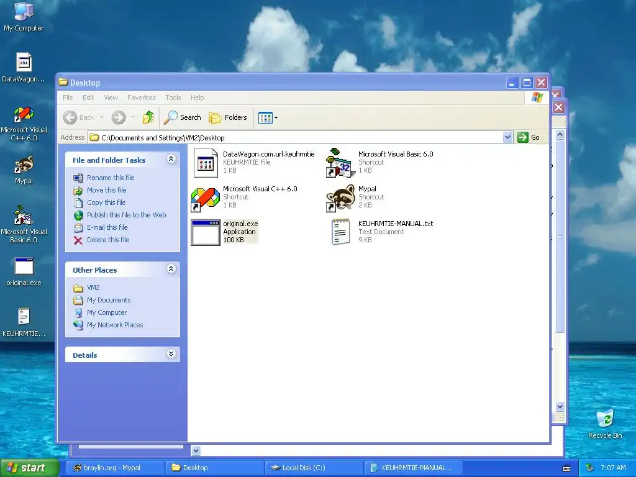Click Rename this file link

tap(111, 178)
